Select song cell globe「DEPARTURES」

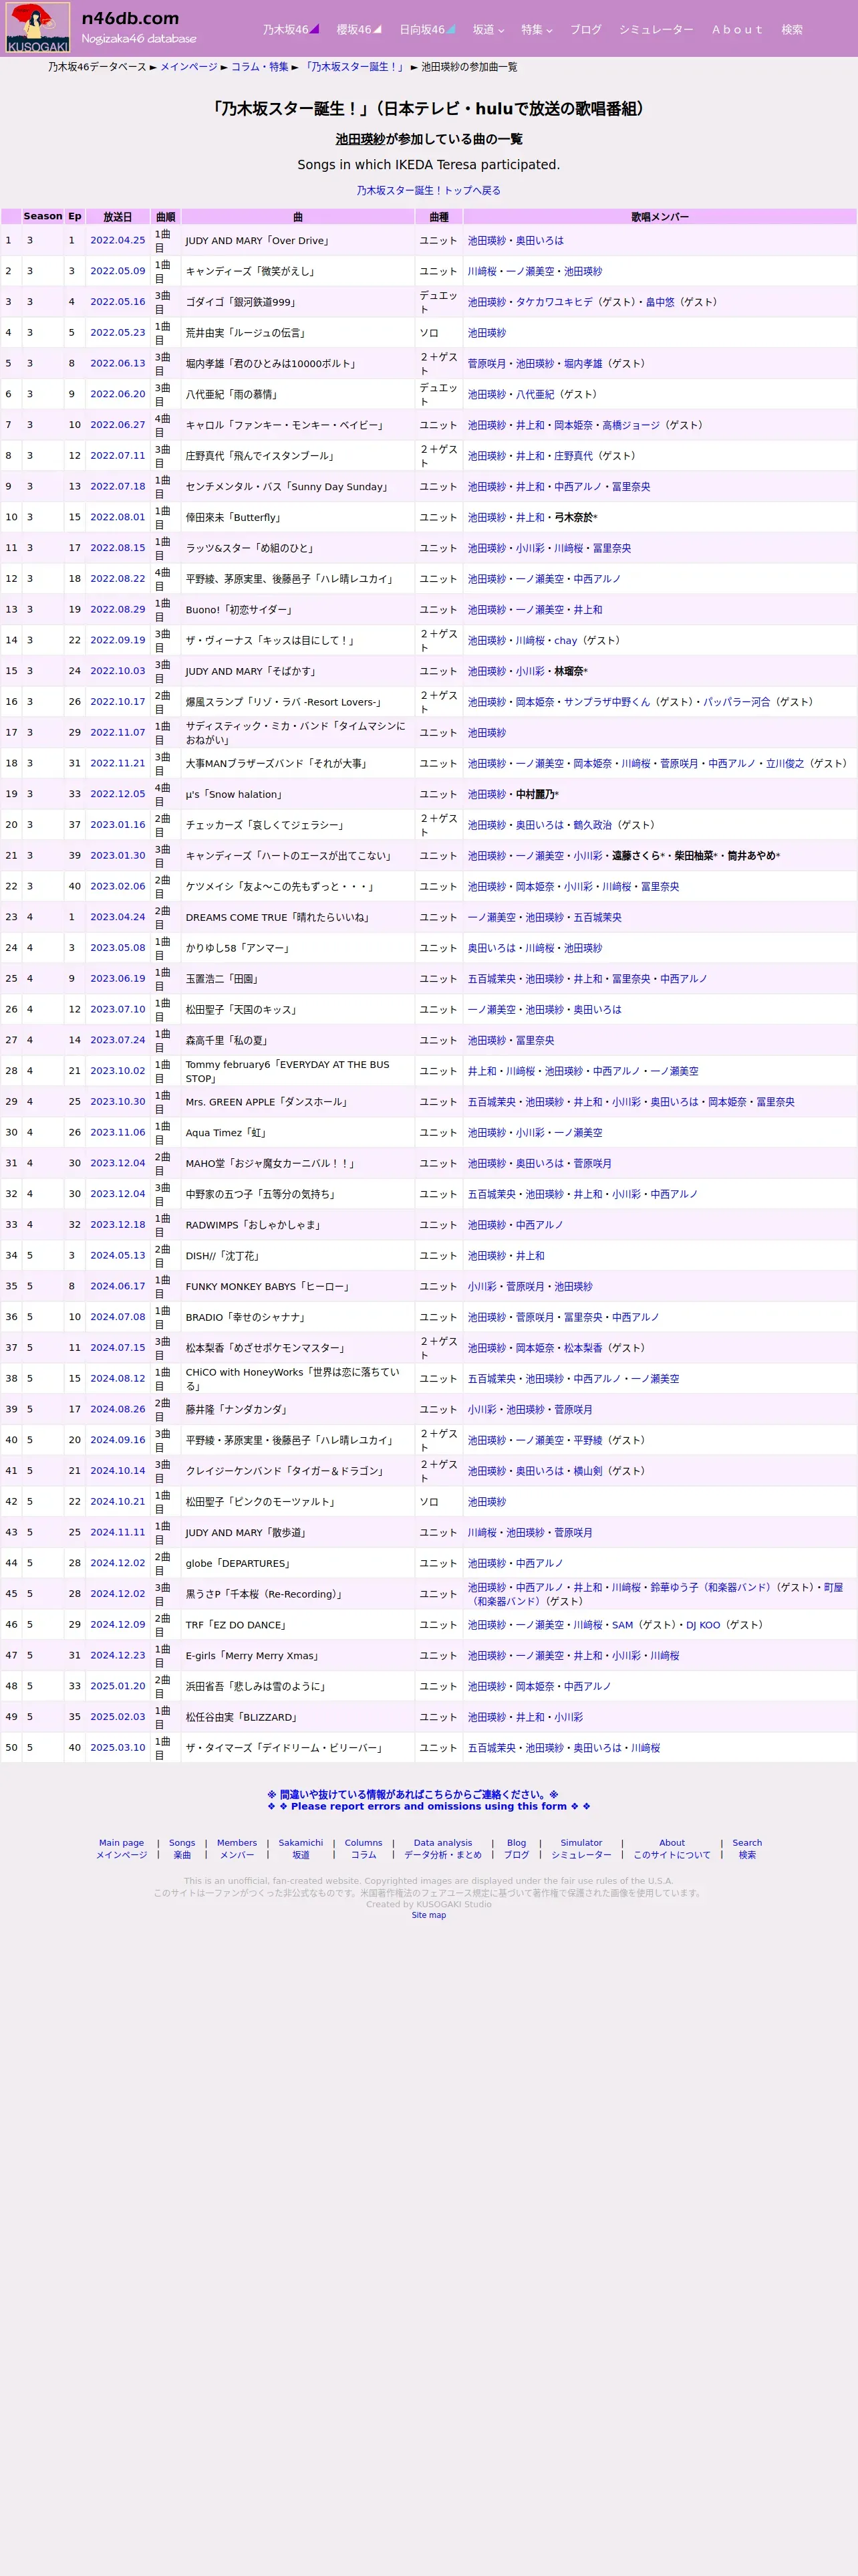[x=297, y=1563]
